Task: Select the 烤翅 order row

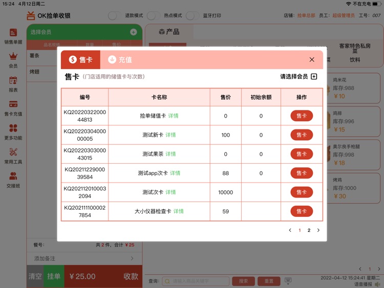Action: (x=42, y=73)
